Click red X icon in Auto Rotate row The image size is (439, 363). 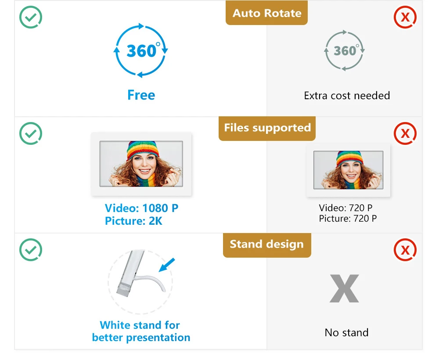click(405, 18)
